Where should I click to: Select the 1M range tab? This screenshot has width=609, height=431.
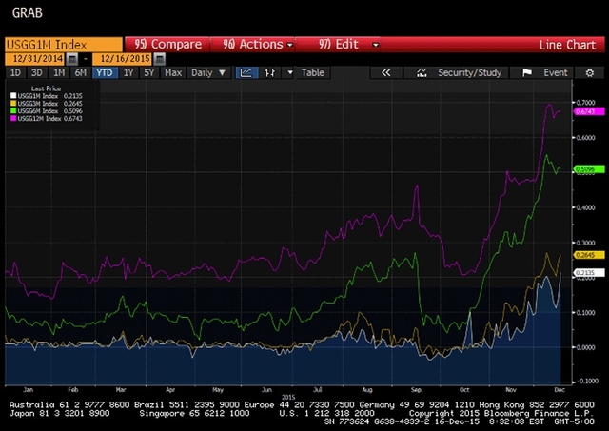click(x=59, y=72)
